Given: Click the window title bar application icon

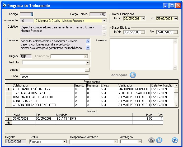Looking at the screenshot, I should coord(4,5).
